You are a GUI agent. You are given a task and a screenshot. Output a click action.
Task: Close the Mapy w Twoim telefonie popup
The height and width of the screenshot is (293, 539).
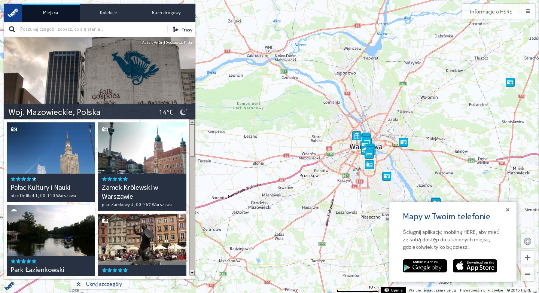click(508, 210)
